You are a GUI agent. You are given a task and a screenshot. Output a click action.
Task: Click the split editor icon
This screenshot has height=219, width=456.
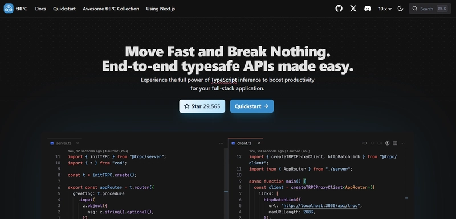pyautogui.click(x=395, y=143)
